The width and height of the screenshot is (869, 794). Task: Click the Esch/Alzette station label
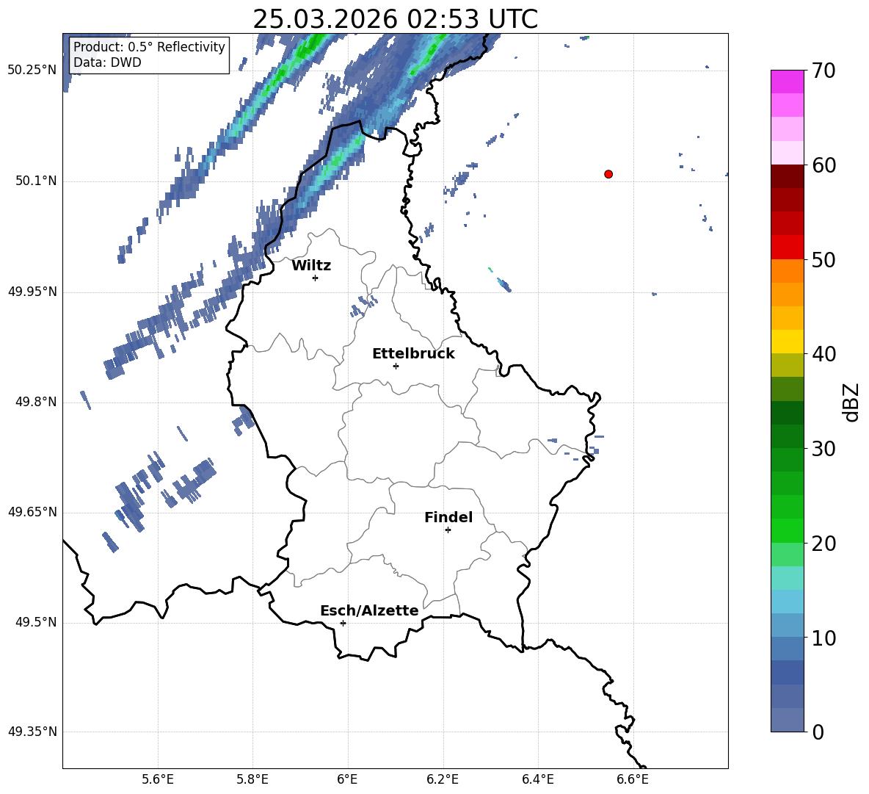(x=370, y=610)
